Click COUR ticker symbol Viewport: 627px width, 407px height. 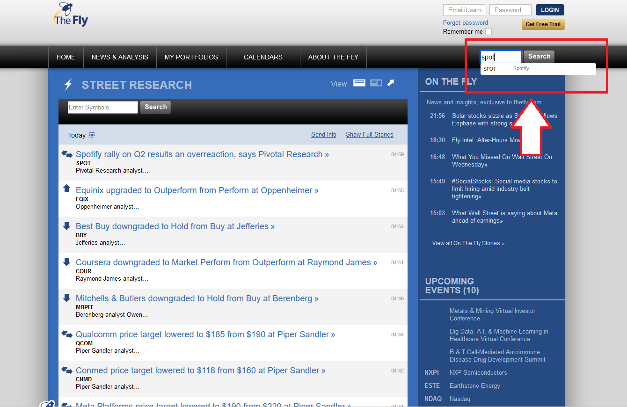click(84, 271)
